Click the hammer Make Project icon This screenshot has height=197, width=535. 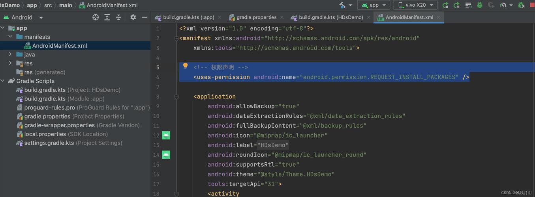[342, 5]
